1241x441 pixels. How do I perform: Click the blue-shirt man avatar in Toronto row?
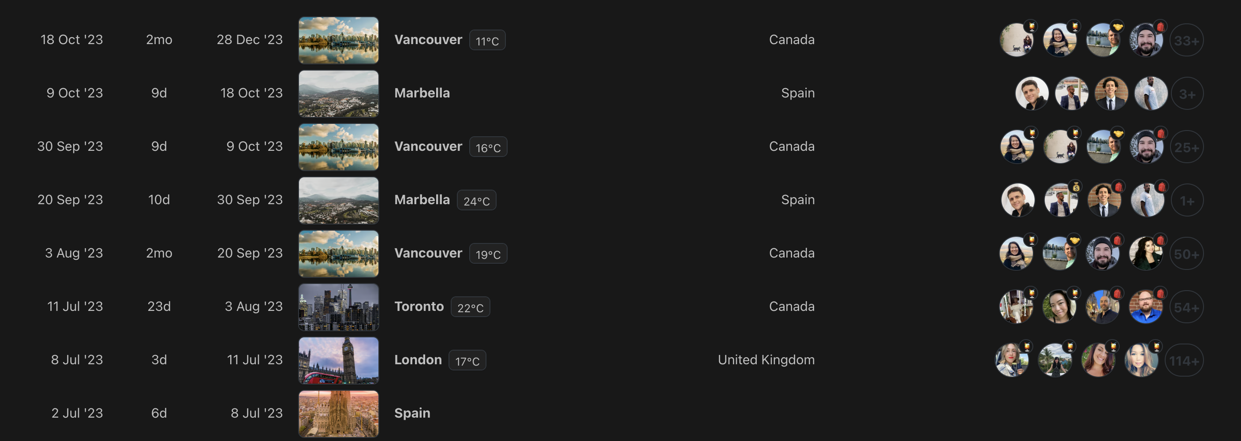tap(1146, 307)
